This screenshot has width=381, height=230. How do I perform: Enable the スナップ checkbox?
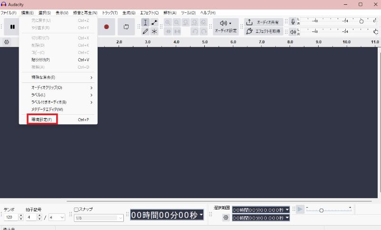pos(76,210)
